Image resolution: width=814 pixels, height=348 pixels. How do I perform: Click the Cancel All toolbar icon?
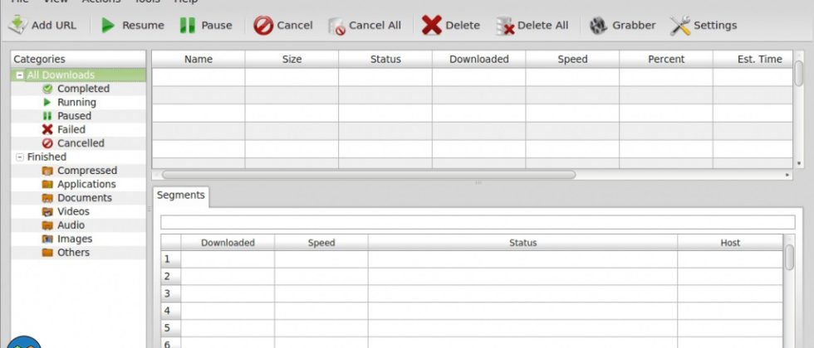336,26
